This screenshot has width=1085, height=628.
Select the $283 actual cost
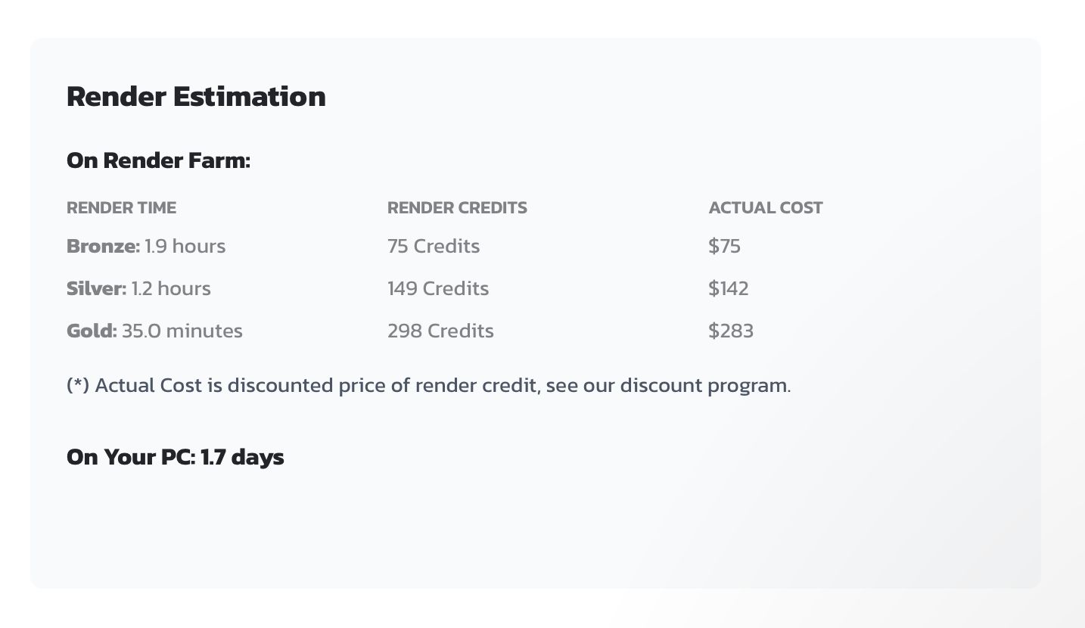pyautogui.click(x=731, y=331)
